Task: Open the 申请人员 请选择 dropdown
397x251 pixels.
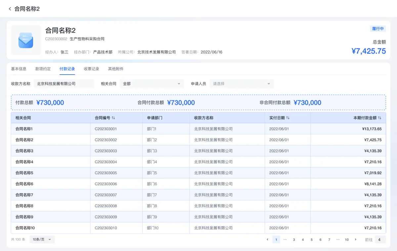Action: (x=242, y=84)
